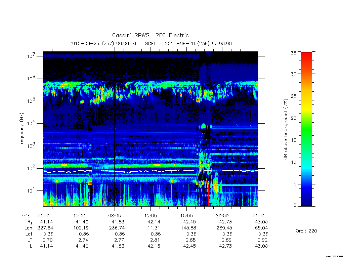This screenshot has width=344, height=258.
Task: Click the Orbit 220 label
Action: click(x=306, y=231)
